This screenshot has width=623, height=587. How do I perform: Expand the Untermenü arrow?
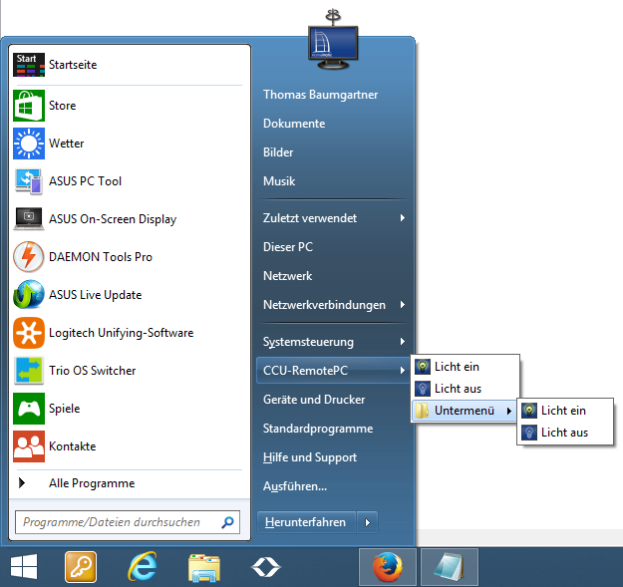point(509,411)
